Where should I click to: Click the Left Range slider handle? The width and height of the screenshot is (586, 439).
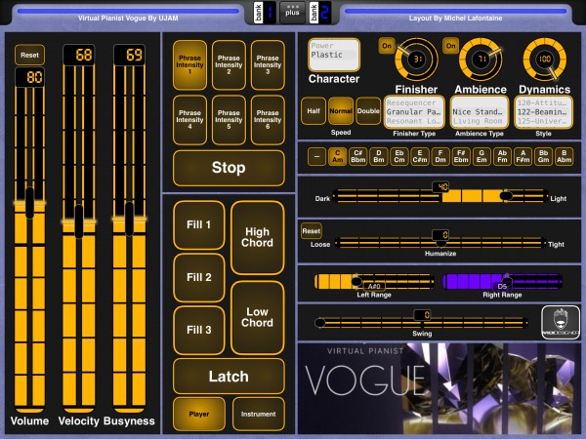coord(356,281)
